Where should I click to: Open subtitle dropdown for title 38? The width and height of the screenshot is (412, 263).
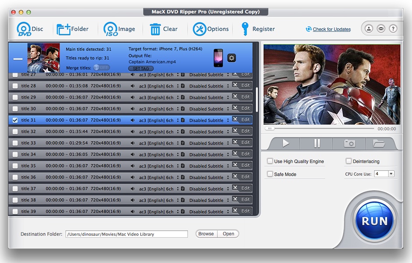point(228,200)
